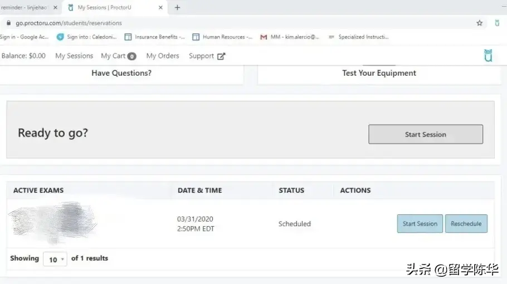Screen dimensions: 507x284
Task: Click the ProctorU extension icon in browser toolbar
Action: [x=497, y=23]
